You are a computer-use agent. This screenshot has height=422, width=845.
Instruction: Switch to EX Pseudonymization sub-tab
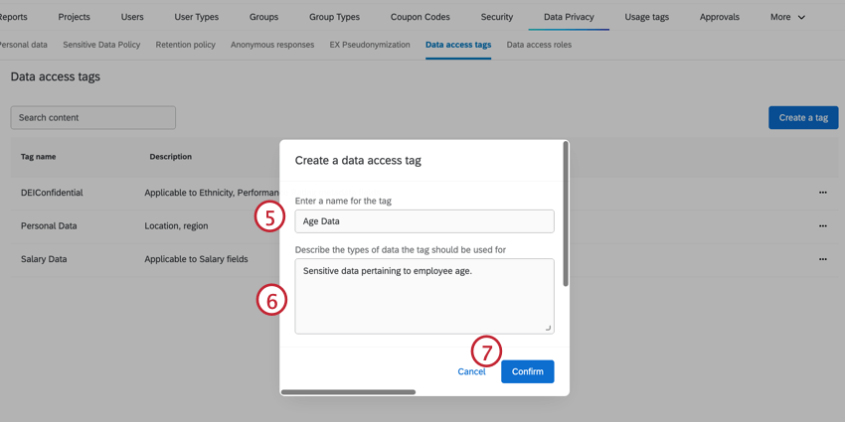click(x=370, y=45)
